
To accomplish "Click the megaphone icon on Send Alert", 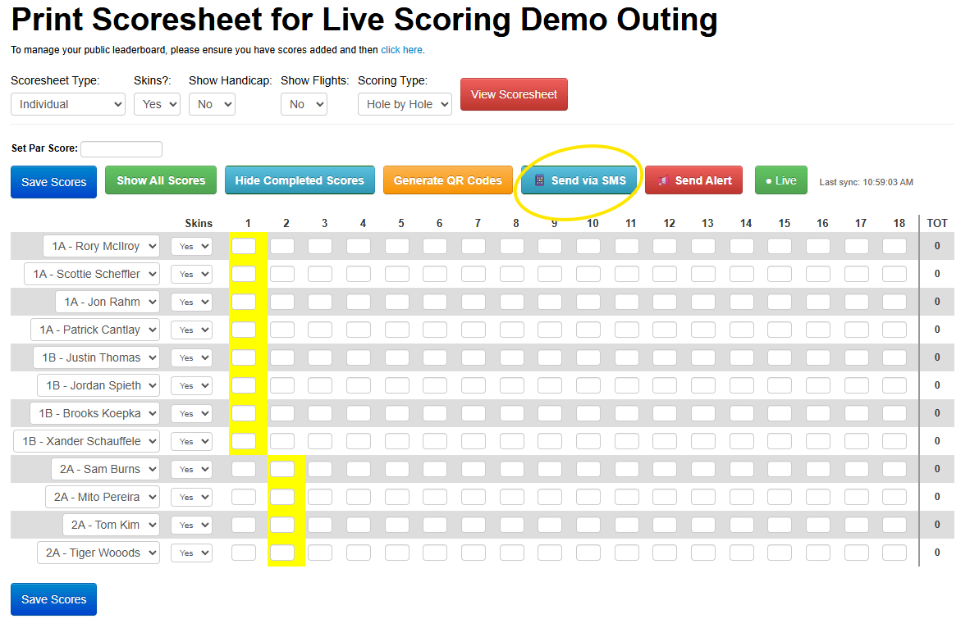I will pos(663,180).
